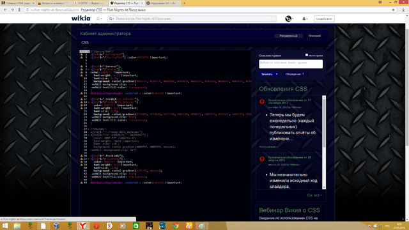Open 'Кабинет администратора' header link

pos(105,34)
